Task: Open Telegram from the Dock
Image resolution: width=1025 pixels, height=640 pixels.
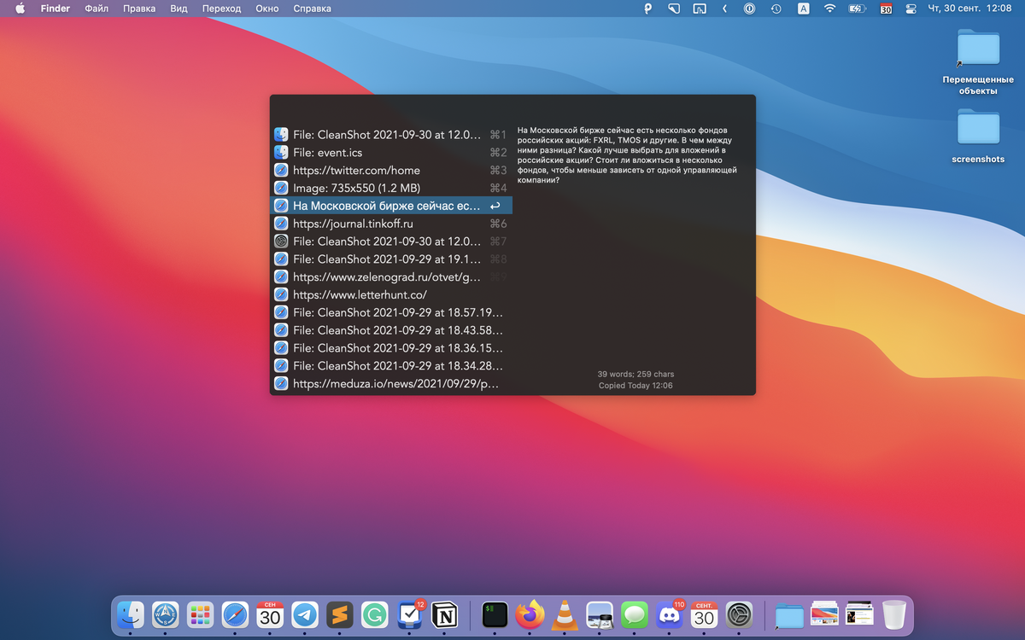Action: coord(305,614)
